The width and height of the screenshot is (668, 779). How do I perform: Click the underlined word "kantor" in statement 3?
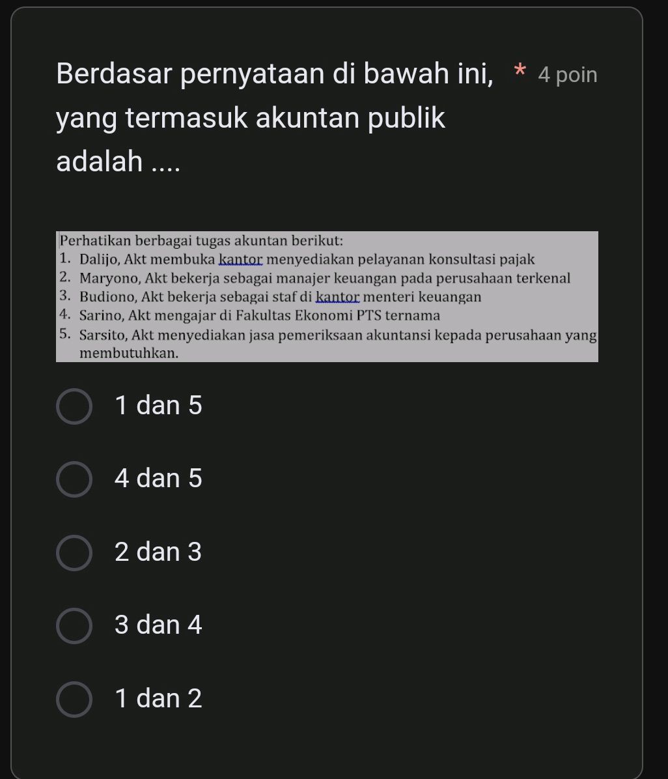click(338, 296)
